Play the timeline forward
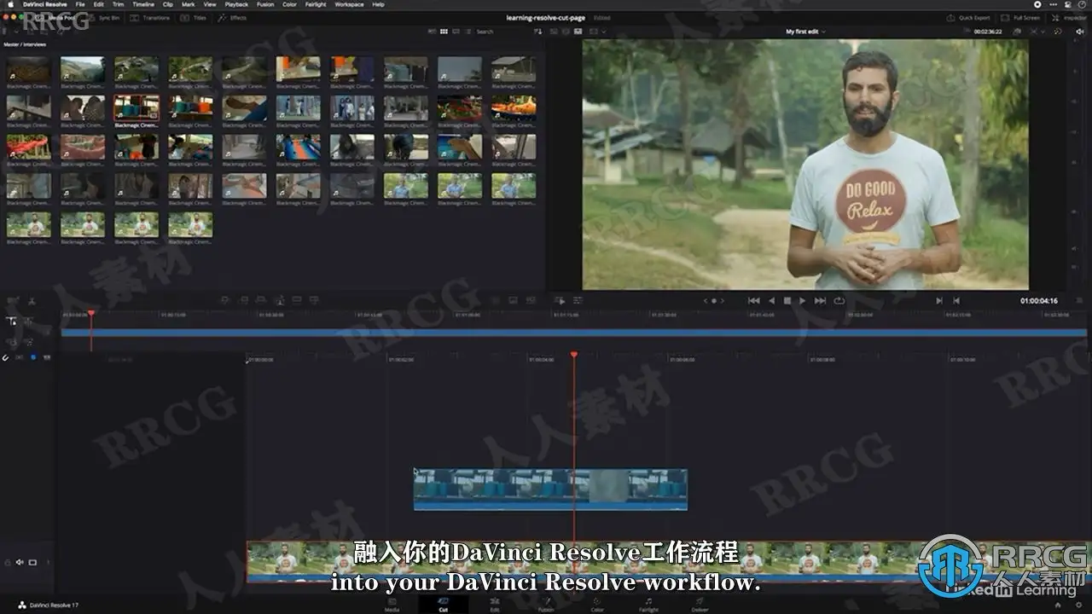 click(x=802, y=300)
